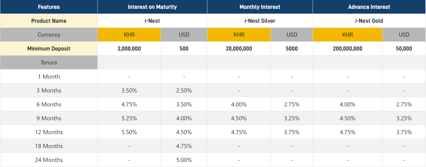Click the 4.75% rate in 18 Months row
Screen dimensions: 426x167
(x=184, y=146)
